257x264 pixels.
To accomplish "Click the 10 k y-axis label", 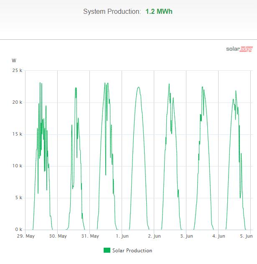I will click(x=18, y=166).
